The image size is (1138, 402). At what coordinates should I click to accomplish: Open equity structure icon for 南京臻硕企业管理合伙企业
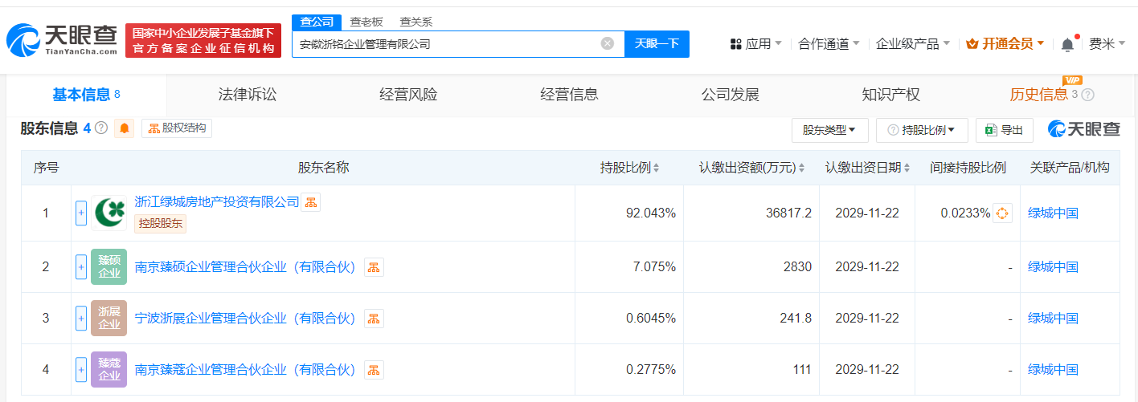(374, 267)
